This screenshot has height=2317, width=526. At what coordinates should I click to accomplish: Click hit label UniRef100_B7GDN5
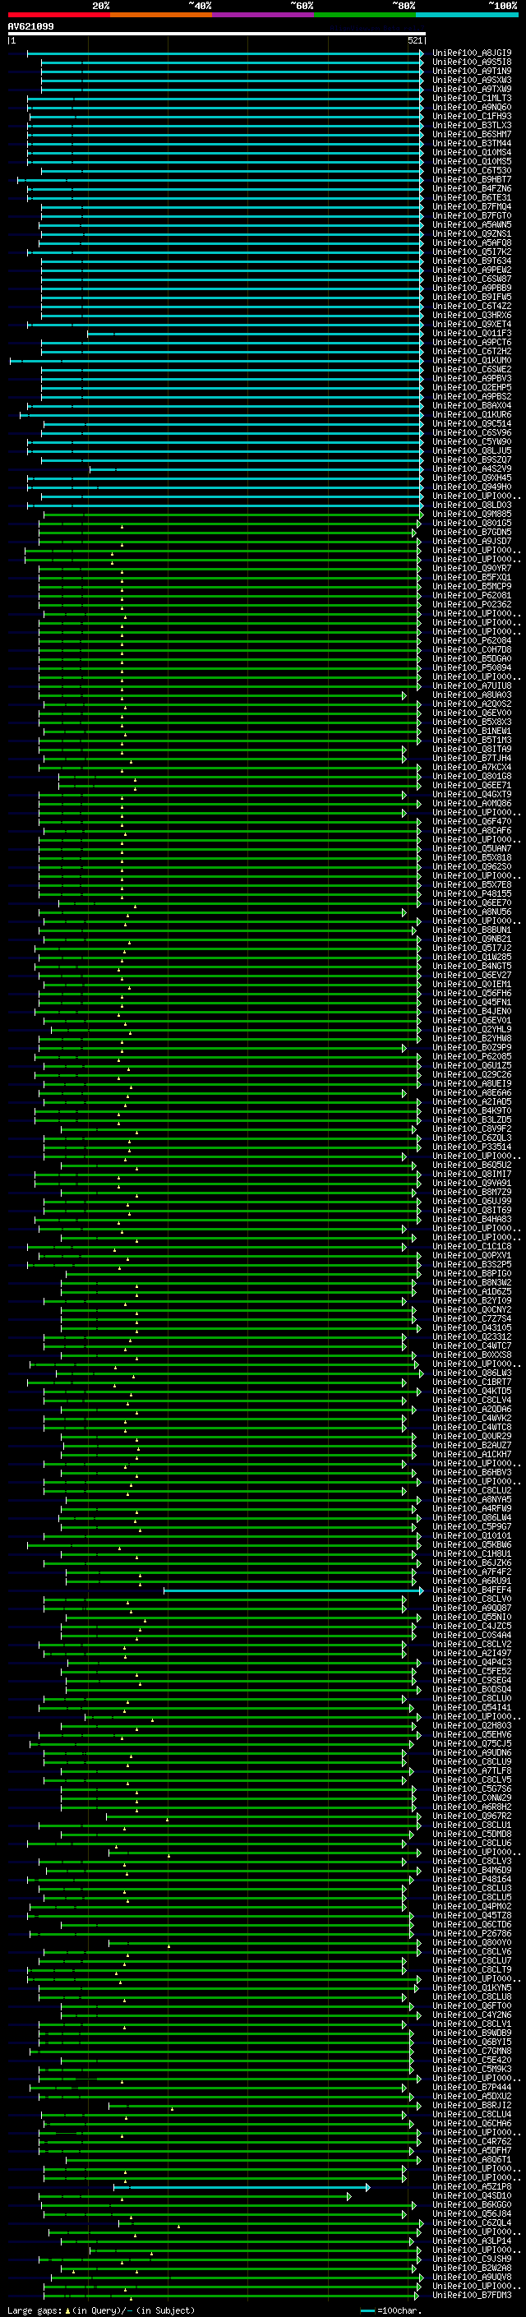pos(472,532)
